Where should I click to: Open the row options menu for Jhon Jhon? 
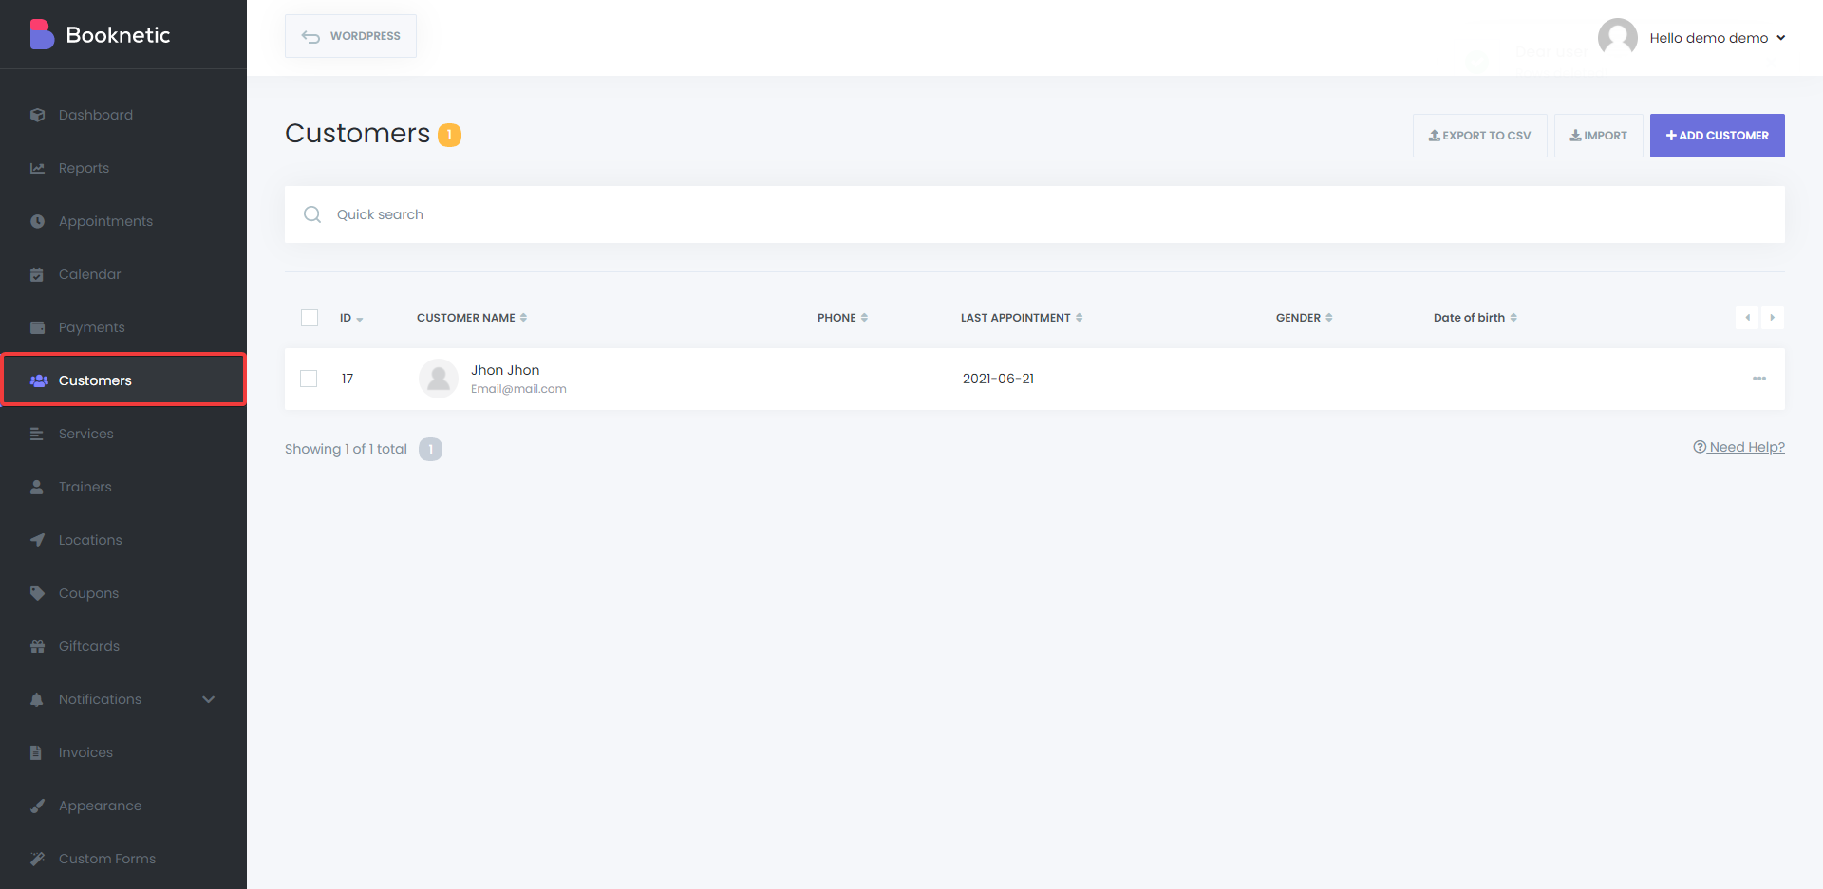[x=1759, y=379]
